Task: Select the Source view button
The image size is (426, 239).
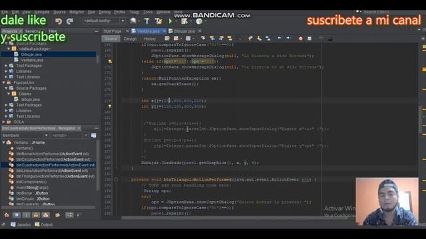Action: (111, 39)
